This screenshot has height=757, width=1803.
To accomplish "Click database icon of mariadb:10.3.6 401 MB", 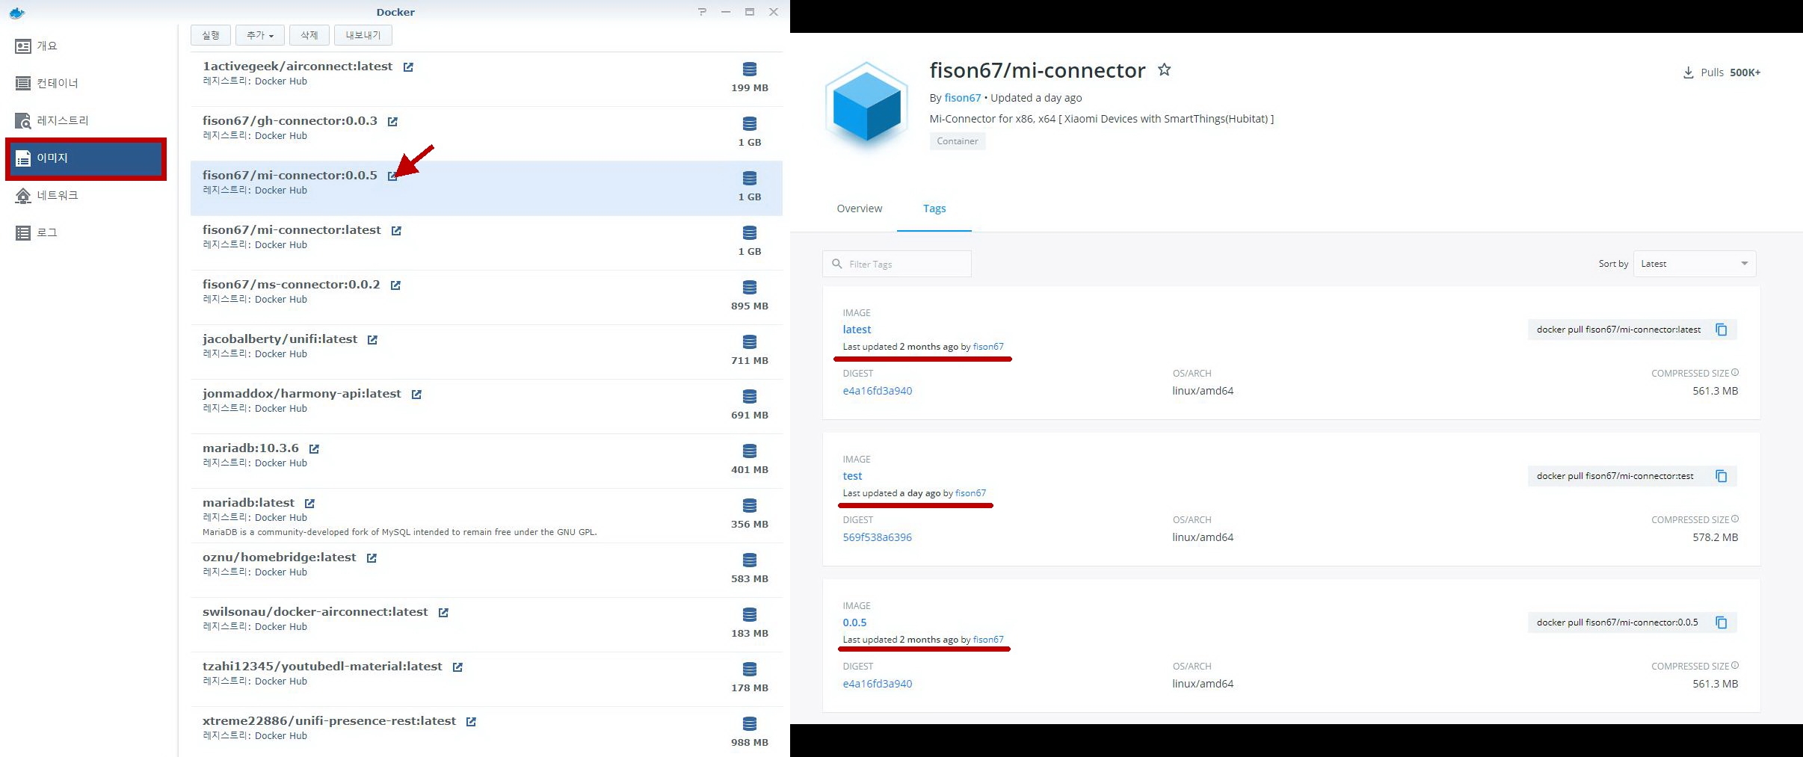I will pyautogui.click(x=750, y=451).
